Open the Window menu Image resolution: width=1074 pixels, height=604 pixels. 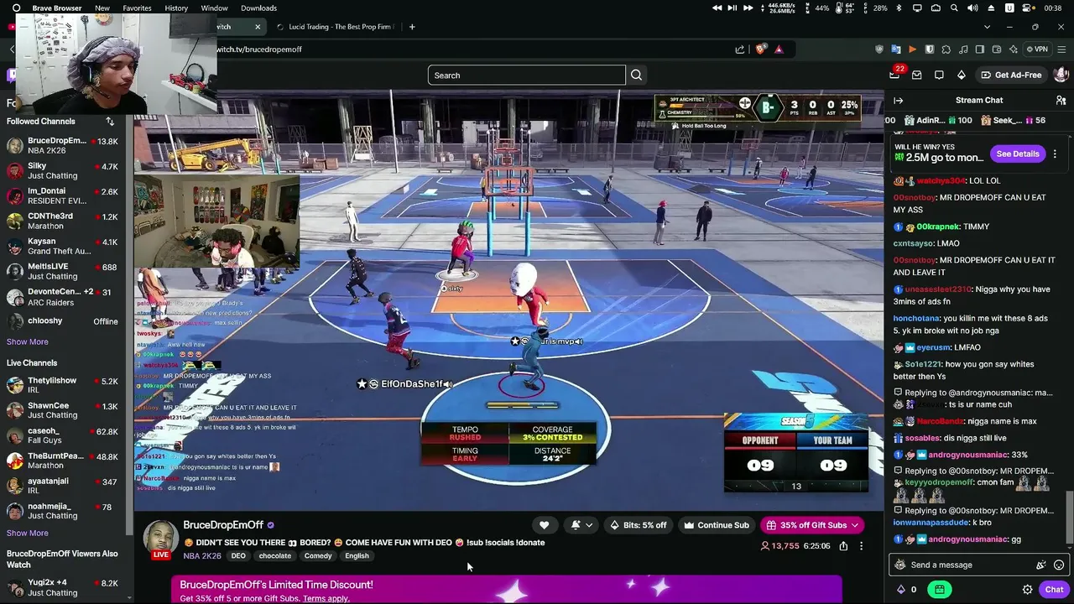215,8
